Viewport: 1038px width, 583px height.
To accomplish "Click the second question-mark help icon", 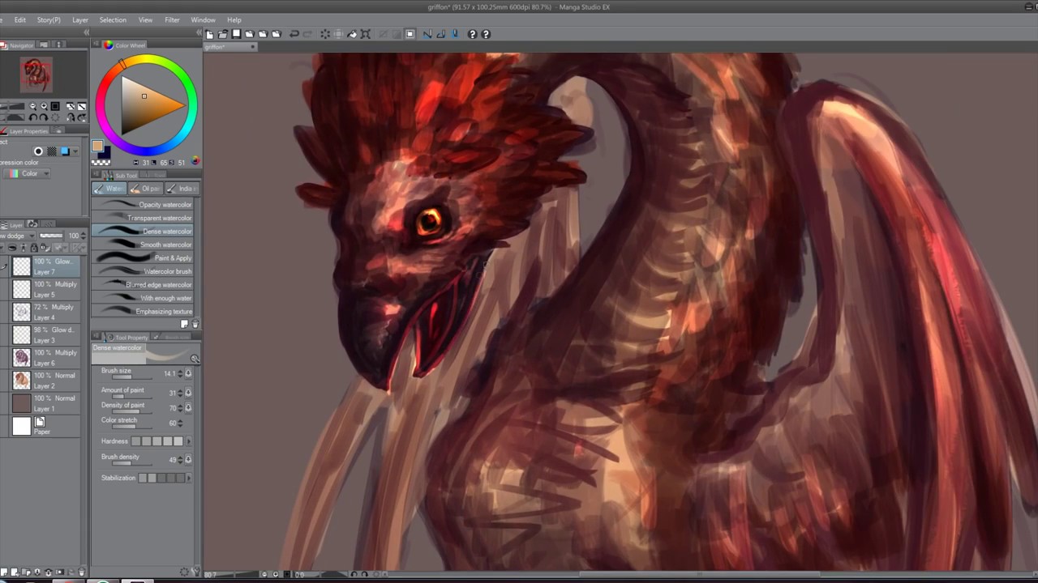I will click(x=486, y=34).
